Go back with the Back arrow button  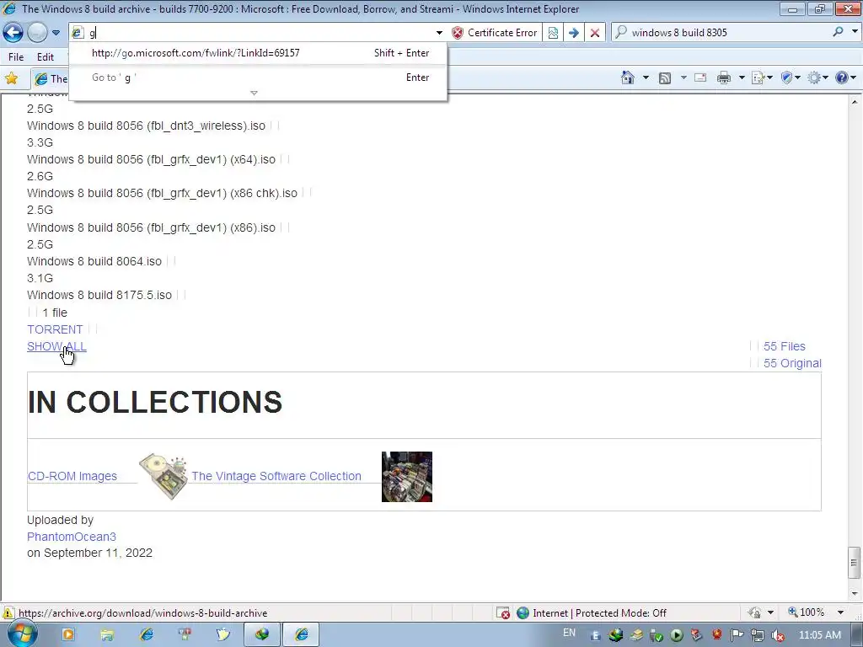pyautogui.click(x=13, y=33)
